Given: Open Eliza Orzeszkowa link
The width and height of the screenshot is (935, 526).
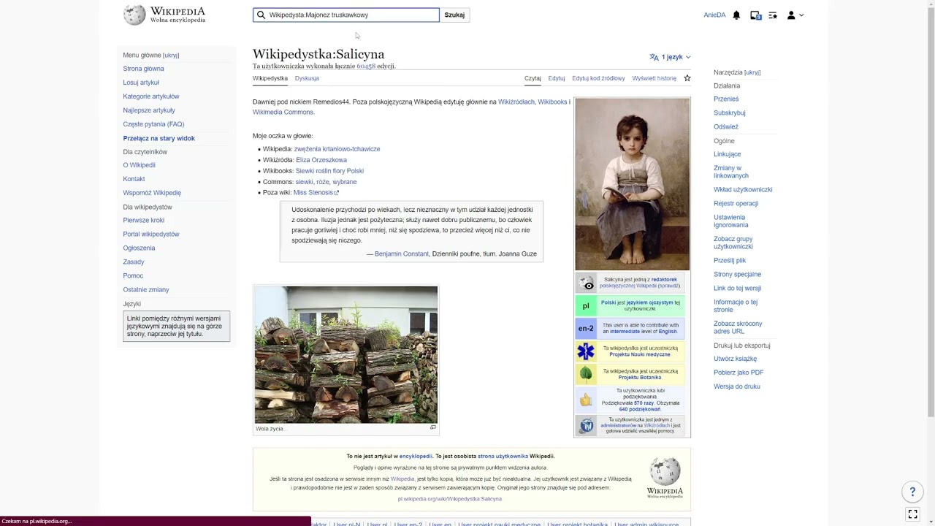Looking at the screenshot, I should coord(321,160).
